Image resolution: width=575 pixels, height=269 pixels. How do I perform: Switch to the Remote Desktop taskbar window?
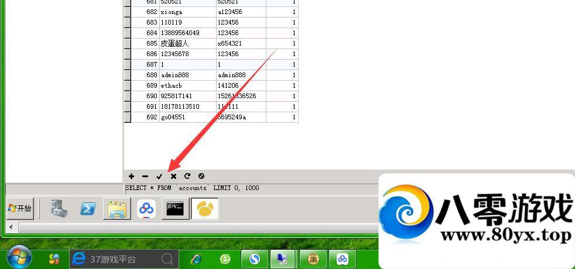coord(284,259)
